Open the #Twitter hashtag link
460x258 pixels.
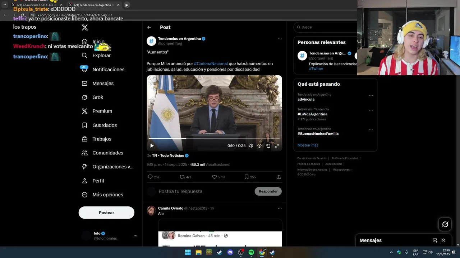(316, 69)
